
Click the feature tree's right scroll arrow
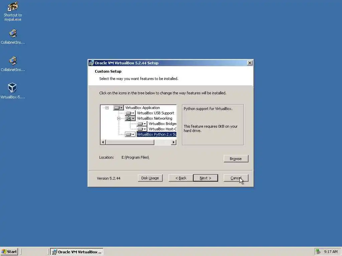174,142
